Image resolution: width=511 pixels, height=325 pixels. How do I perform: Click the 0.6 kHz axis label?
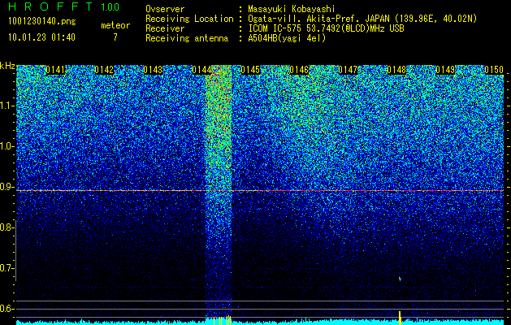(6, 309)
